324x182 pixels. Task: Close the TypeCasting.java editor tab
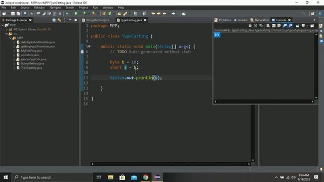coord(145,20)
